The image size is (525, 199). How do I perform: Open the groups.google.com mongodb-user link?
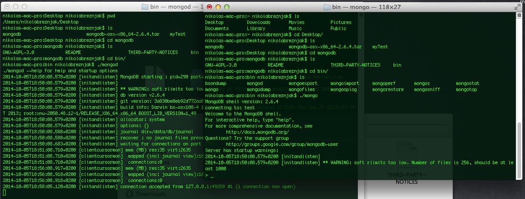click(282, 144)
